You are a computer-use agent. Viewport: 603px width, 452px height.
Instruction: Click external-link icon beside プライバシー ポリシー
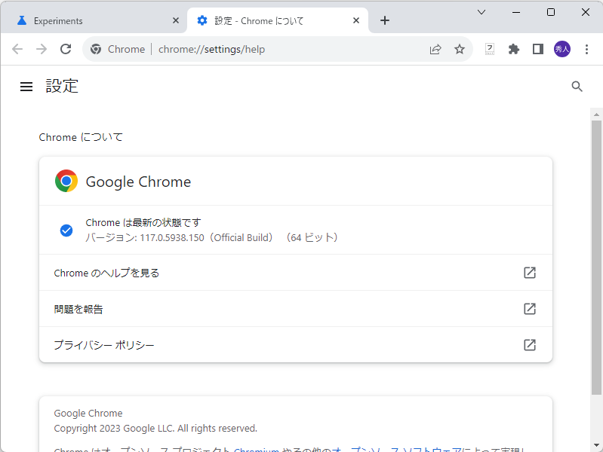[x=530, y=345]
